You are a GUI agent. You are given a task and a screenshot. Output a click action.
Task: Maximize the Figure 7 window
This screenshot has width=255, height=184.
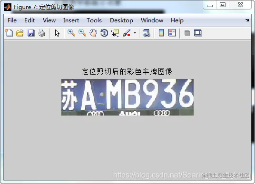[x=223, y=5]
